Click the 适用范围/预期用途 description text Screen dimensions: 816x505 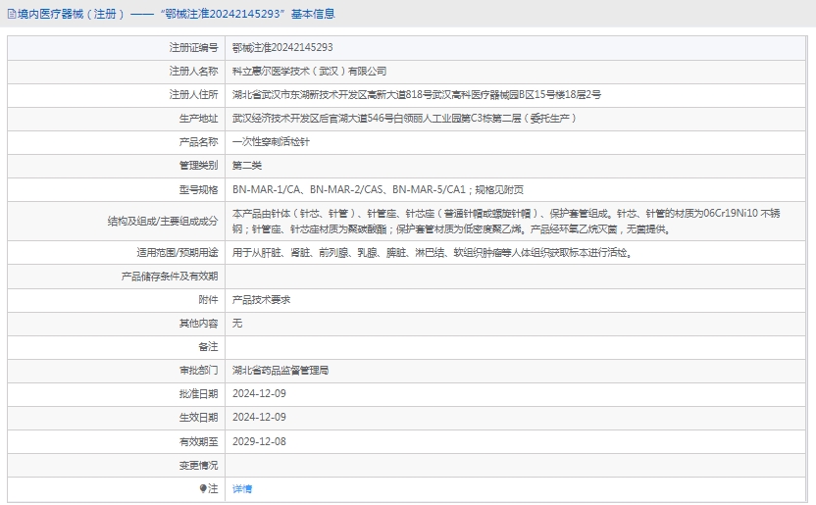click(x=432, y=252)
